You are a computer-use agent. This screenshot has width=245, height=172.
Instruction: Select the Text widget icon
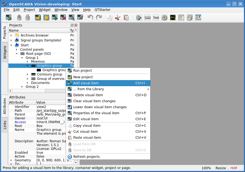click(156, 17)
